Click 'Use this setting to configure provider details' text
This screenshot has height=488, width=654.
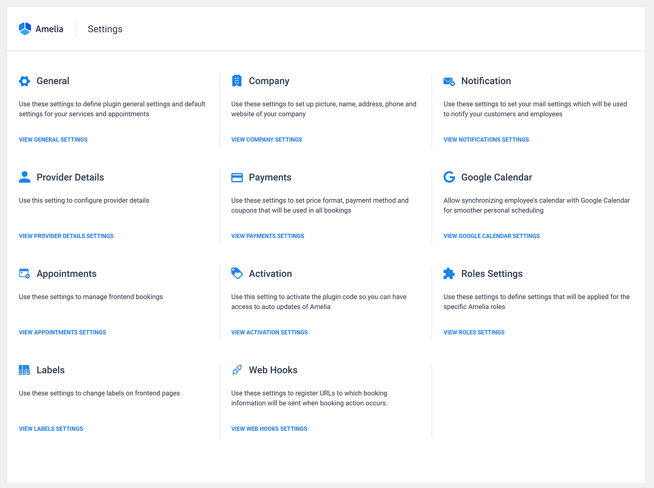(84, 201)
